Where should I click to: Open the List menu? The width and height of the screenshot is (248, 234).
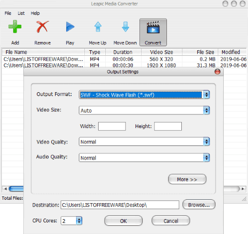21,13
